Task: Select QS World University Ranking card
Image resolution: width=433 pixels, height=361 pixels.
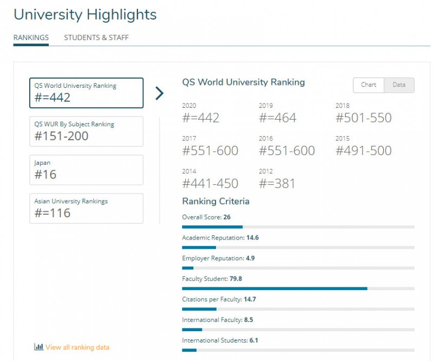Action: [x=86, y=93]
